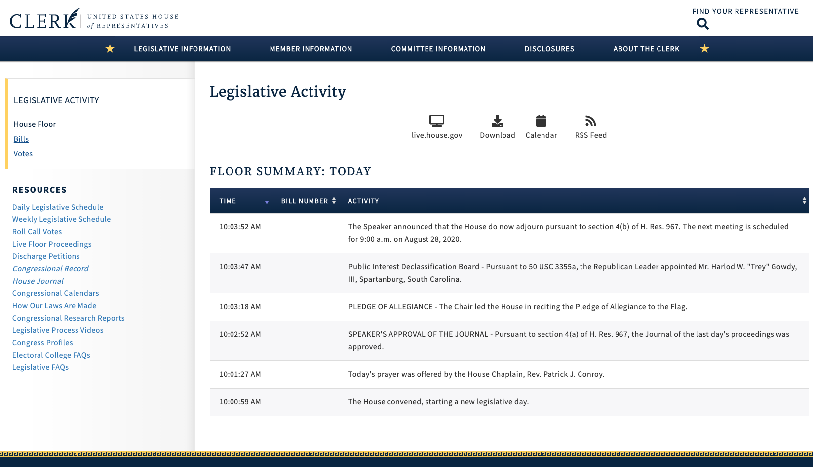Open Member Information menu
Viewport: 813px width, 467px height.
point(311,49)
